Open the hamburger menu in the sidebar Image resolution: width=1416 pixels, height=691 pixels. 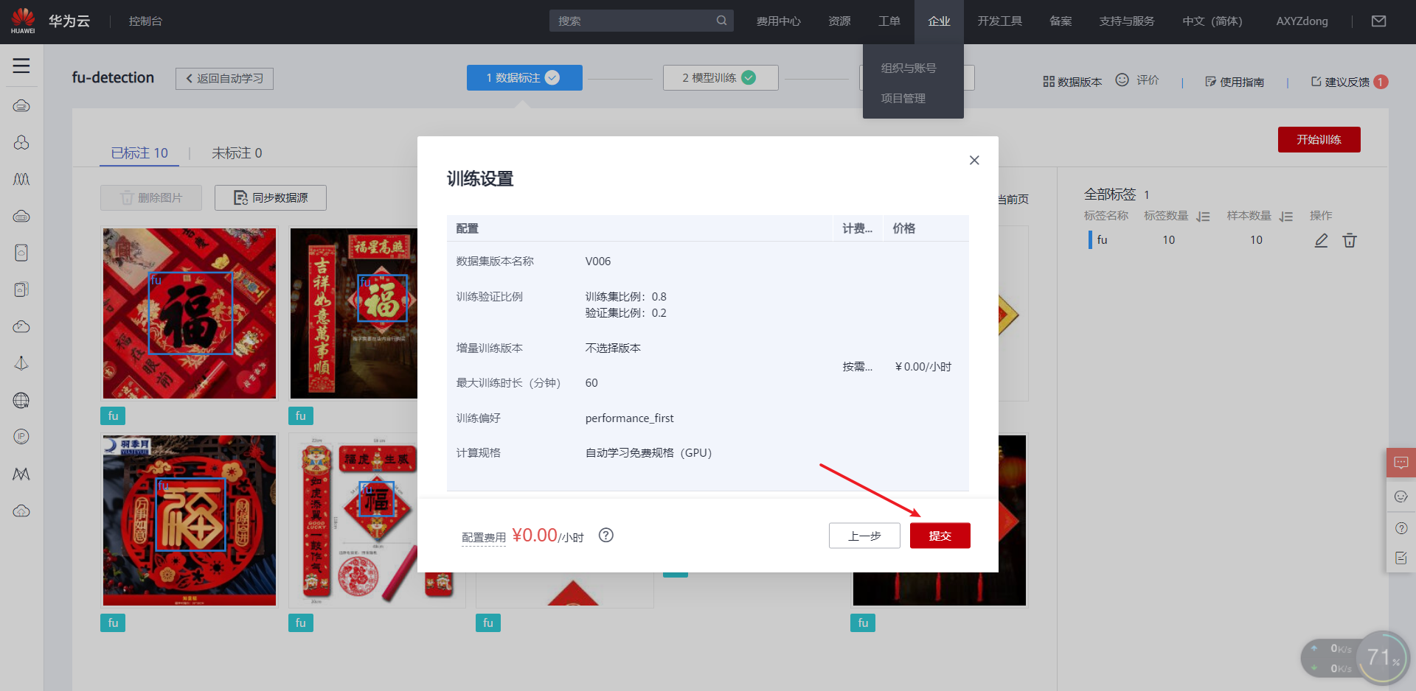point(21,66)
